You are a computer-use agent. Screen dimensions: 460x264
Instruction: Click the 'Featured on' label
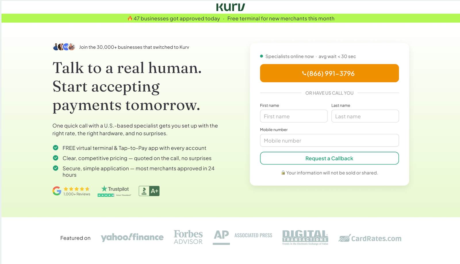click(x=75, y=238)
